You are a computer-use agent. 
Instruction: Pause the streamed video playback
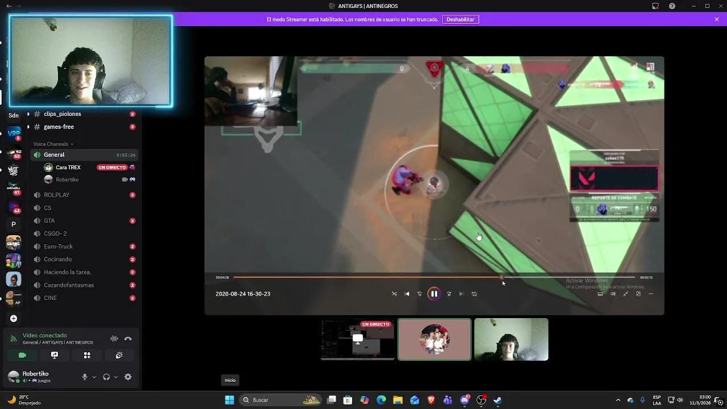pyautogui.click(x=434, y=294)
